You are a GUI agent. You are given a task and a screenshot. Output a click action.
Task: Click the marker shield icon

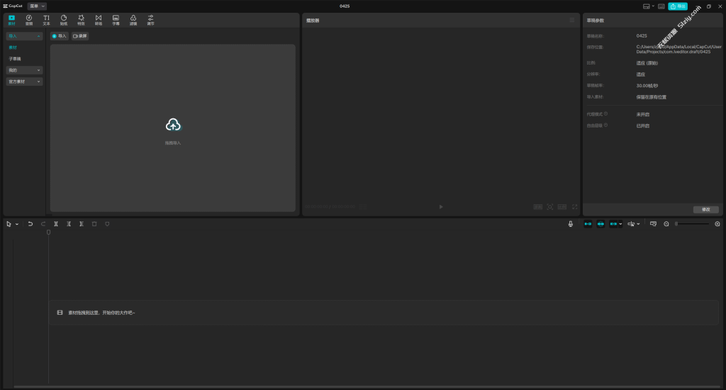tap(108, 224)
